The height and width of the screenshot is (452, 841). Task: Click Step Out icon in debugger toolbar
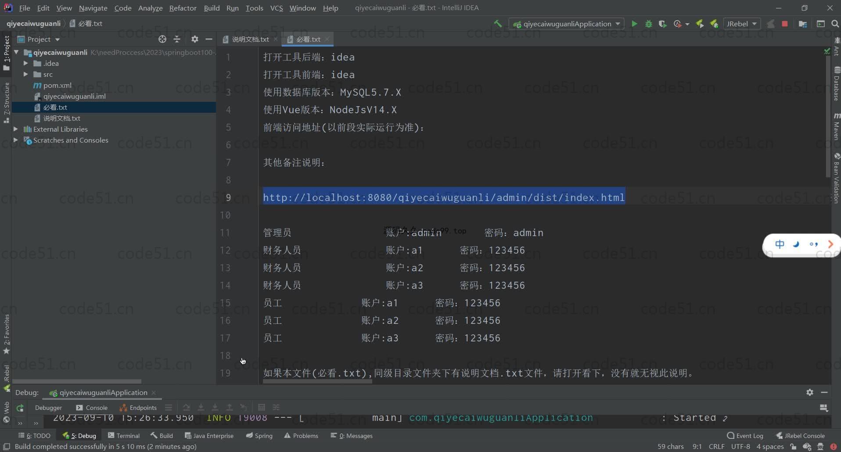(x=230, y=407)
